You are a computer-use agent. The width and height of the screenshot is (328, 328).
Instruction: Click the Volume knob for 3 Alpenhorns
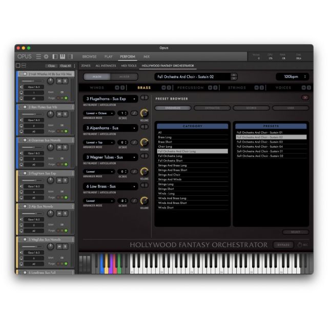pyautogui.click(x=145, y=142)
